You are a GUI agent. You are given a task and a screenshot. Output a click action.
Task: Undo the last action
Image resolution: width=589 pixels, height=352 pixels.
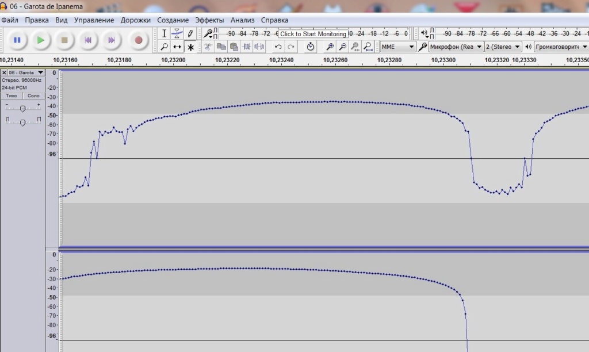278,47
